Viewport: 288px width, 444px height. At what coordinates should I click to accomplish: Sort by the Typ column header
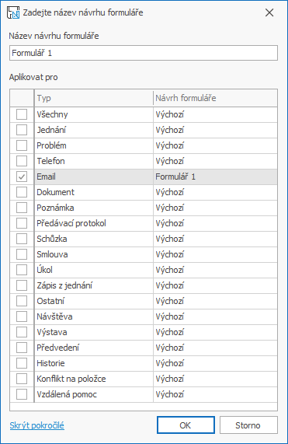click(94, 98)
